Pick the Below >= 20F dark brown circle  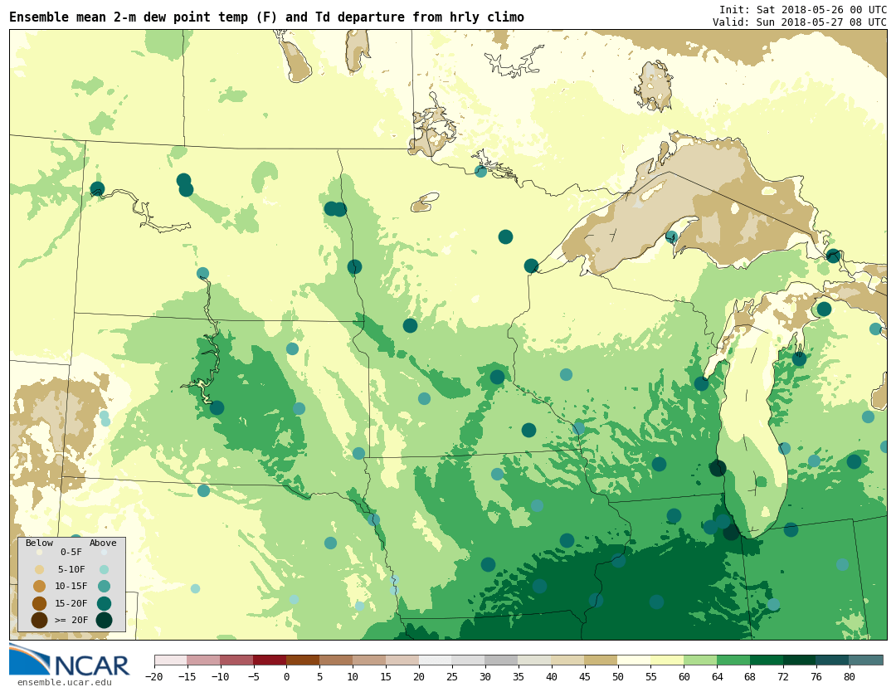click(39, 621)
